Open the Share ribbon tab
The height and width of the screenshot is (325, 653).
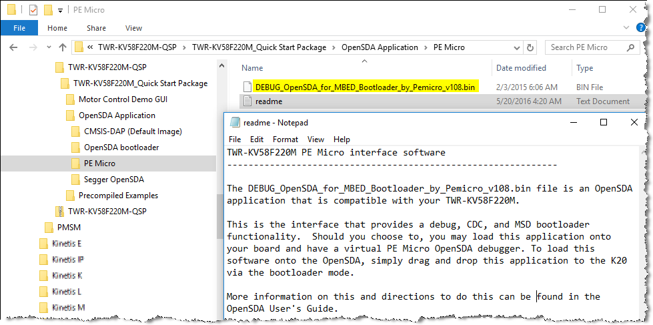coord(96,28)
